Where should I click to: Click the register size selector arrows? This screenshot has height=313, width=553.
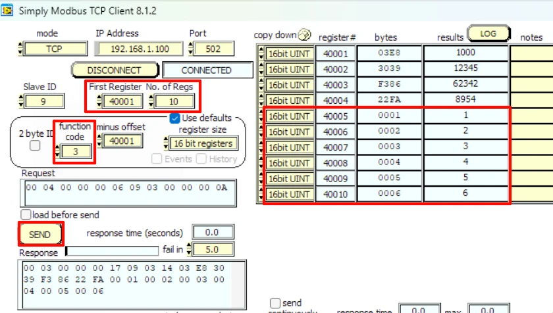click(x=166, y=143)
